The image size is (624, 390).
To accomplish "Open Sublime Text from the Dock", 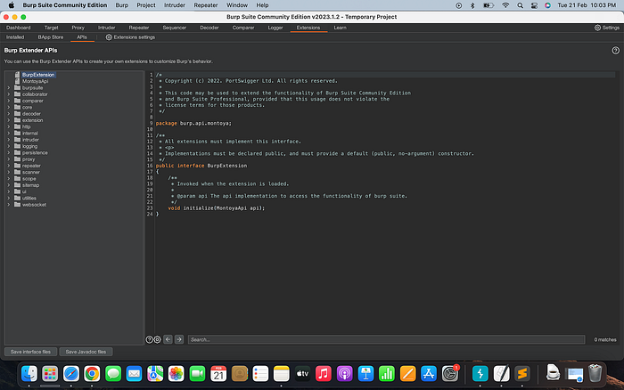I will click(522, 374).
